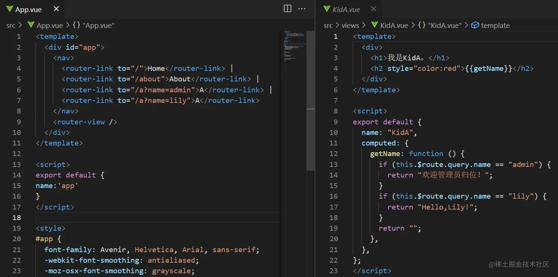
Task: Open the template symbol breadcrumb
Action: coord(495,25)
